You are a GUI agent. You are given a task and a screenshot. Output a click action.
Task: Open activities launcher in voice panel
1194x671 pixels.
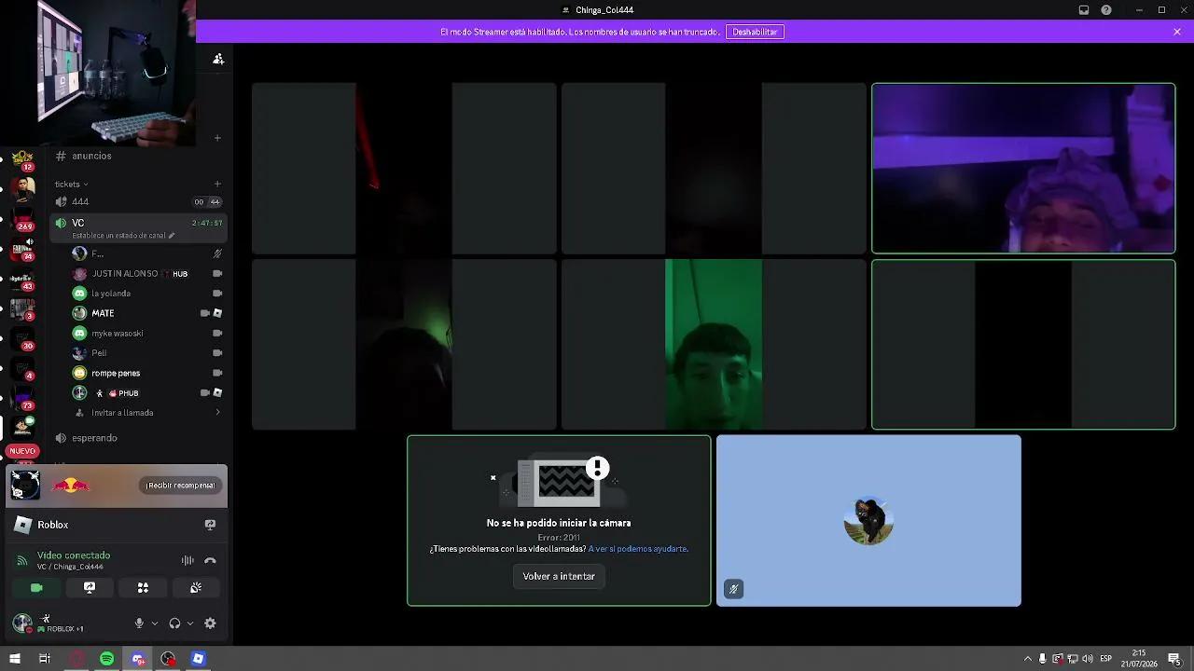point(143,588)
